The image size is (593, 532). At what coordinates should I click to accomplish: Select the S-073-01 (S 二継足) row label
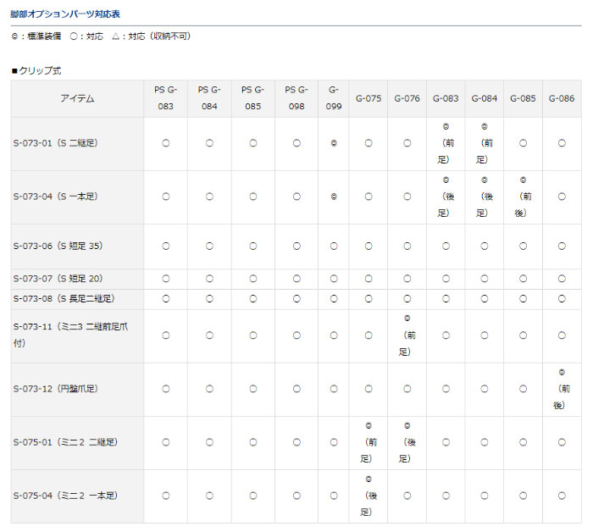(x=56, y=143)
